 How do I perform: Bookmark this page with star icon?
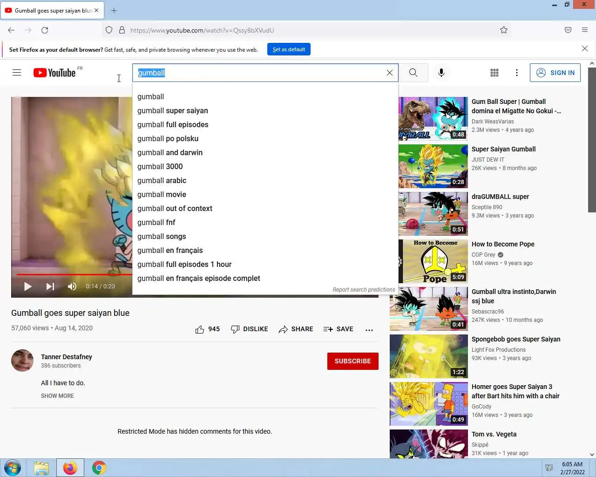point(504,30)
